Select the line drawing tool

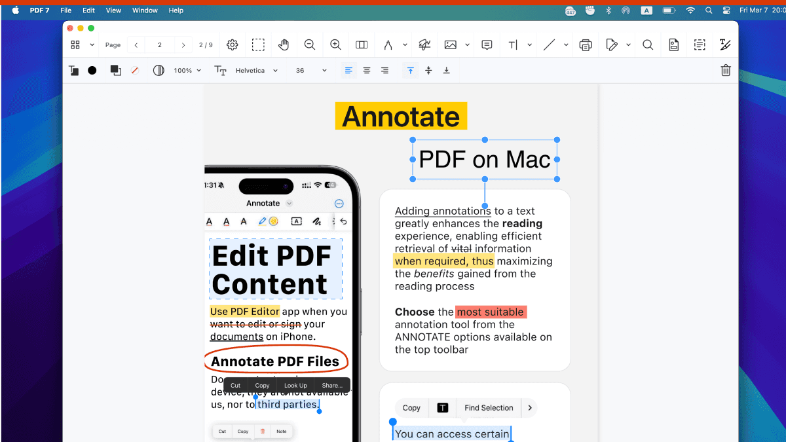click(x=549, y=45)
